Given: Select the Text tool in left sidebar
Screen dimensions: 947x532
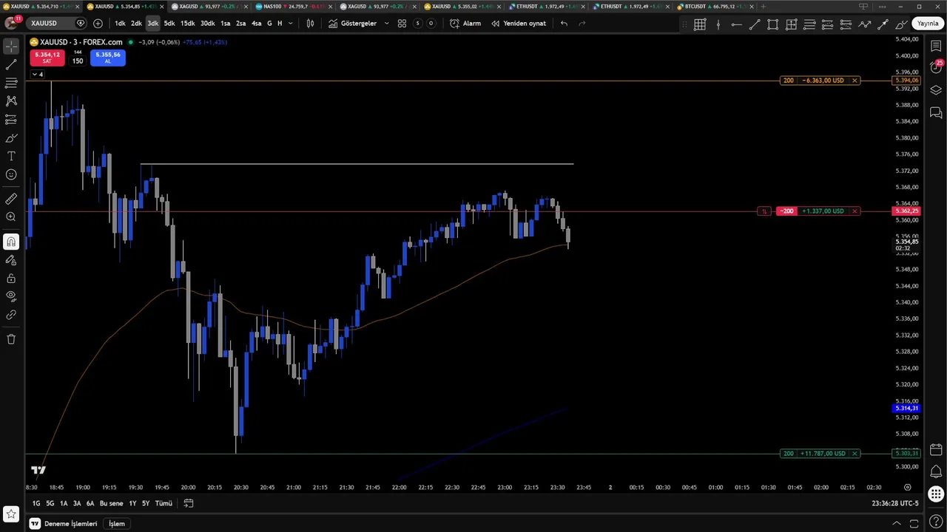Looking at the screenshot, I should coord(11,156).
